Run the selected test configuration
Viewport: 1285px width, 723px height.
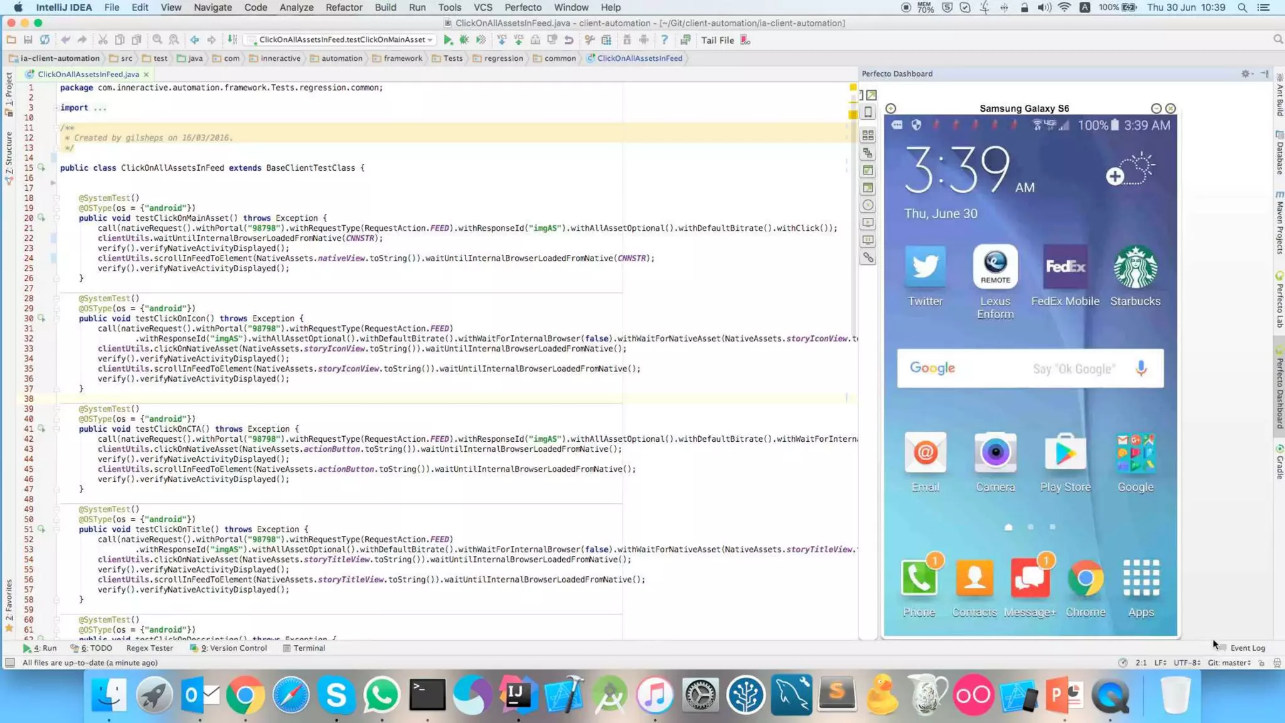tap(448, 40)
